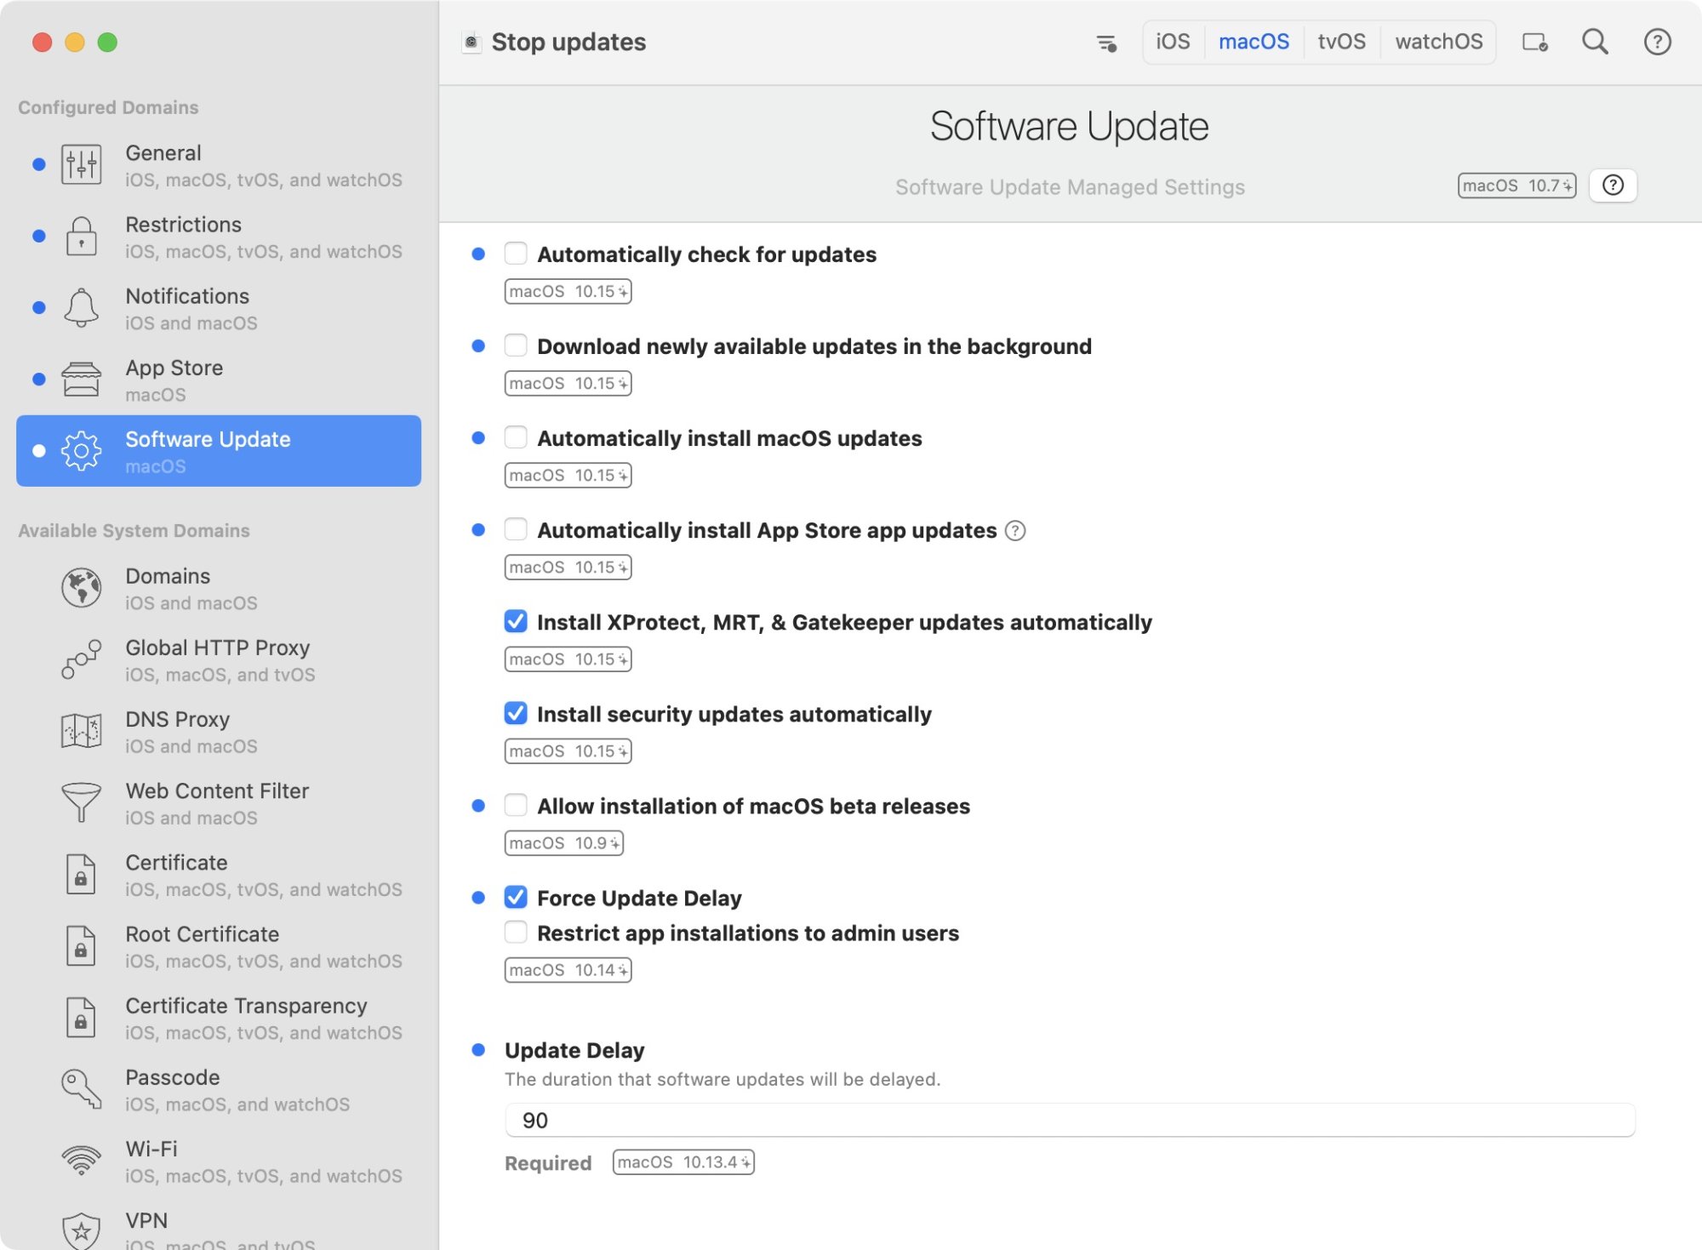
Task: Open General domain sliders icon
Action: click(81, 165)
